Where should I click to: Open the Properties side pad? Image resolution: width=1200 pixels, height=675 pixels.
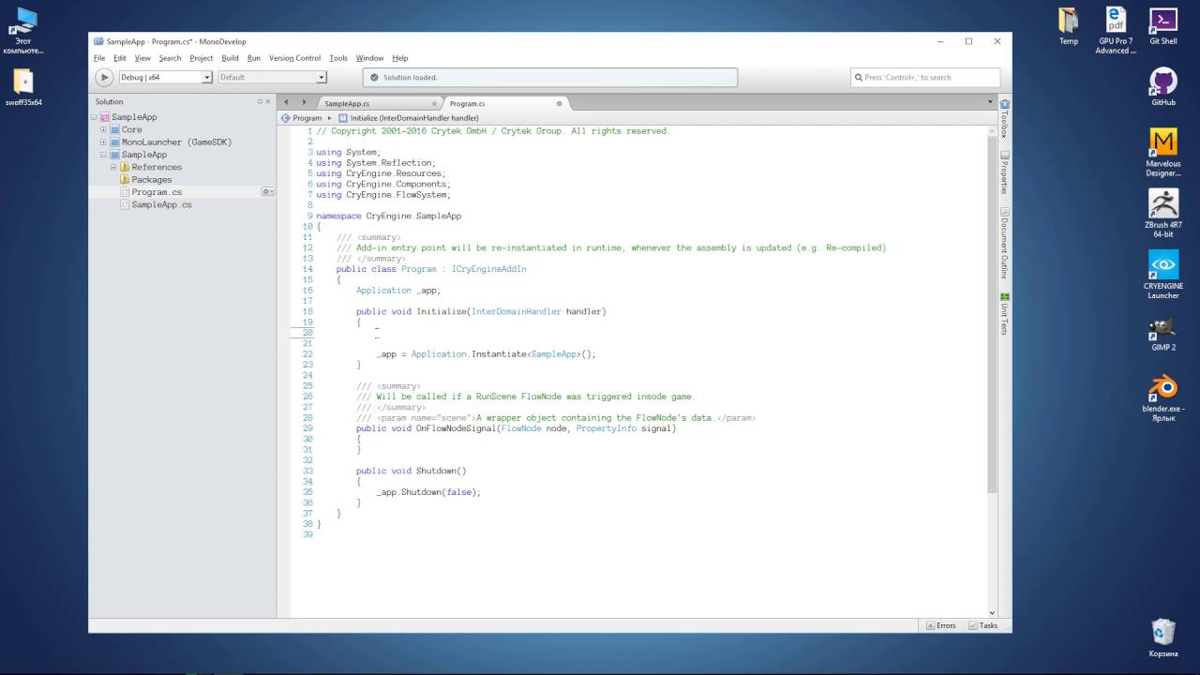point(1004,173)
